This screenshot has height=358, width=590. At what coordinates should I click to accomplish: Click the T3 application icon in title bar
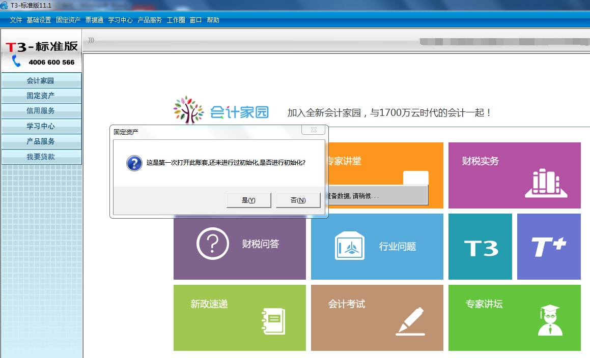click(4, 5)
